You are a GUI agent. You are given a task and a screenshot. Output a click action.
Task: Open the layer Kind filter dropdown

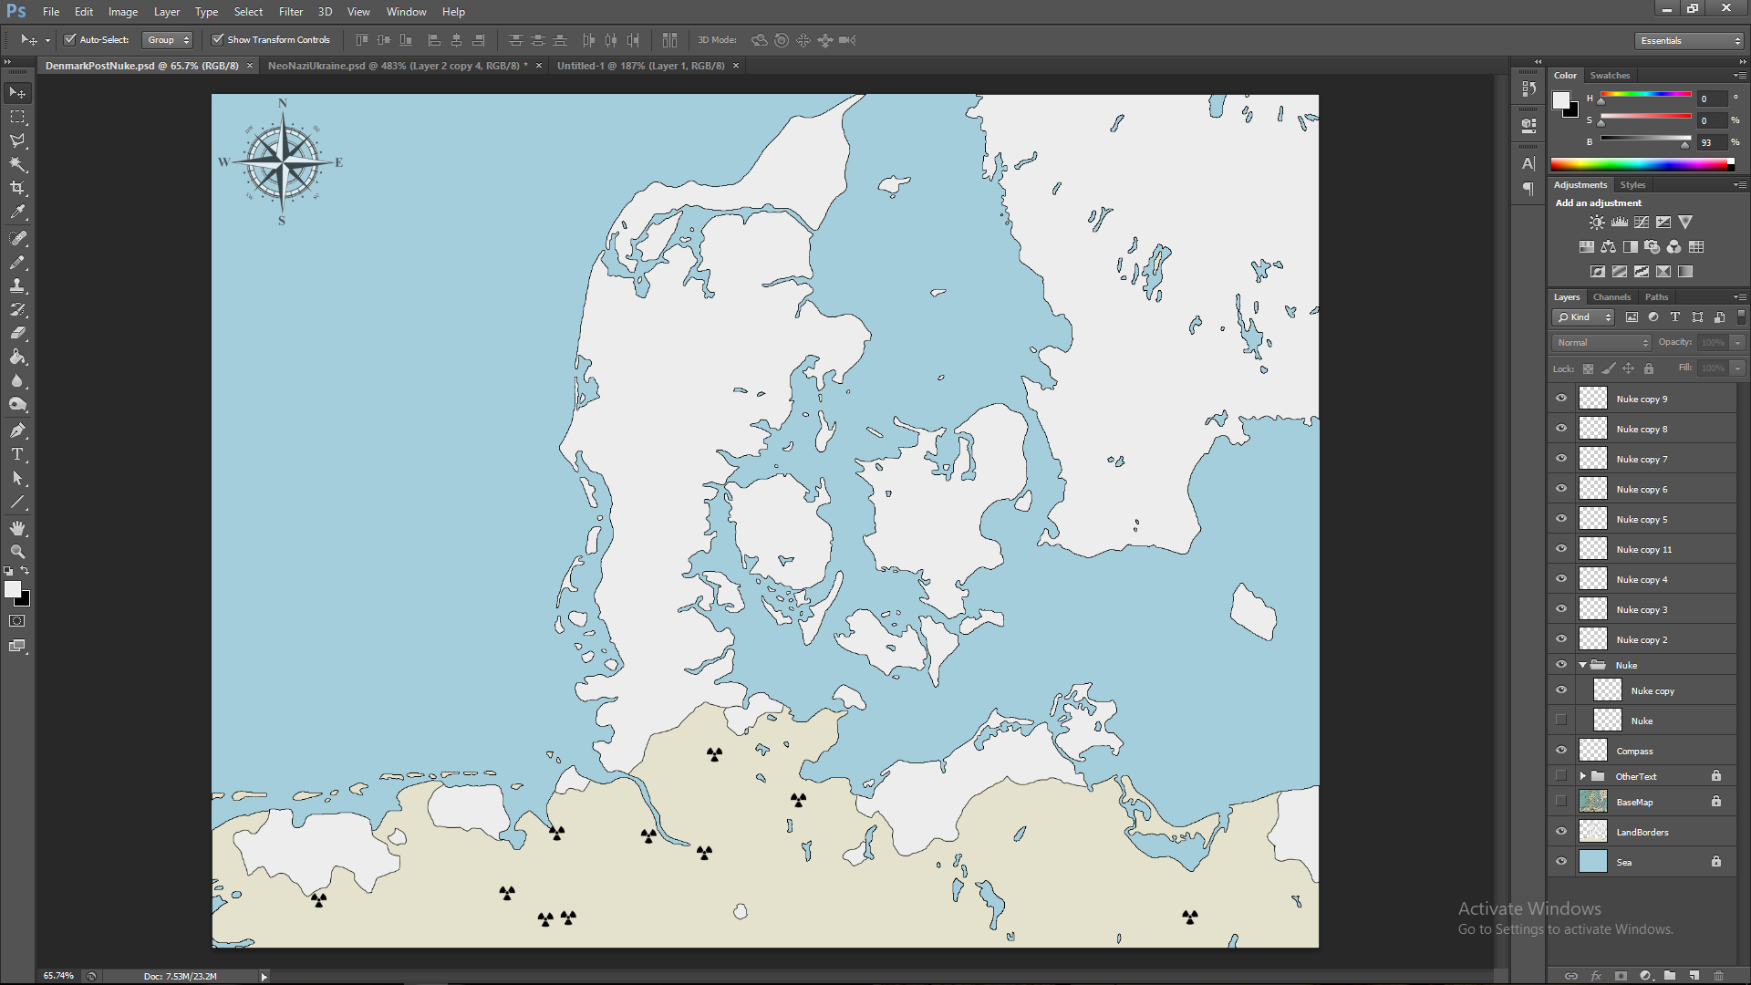click(1583, 317)
